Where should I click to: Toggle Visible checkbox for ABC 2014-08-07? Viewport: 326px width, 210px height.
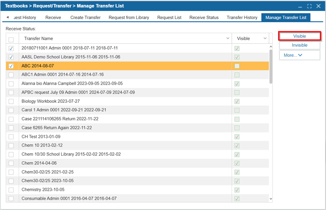pos(237,66)
